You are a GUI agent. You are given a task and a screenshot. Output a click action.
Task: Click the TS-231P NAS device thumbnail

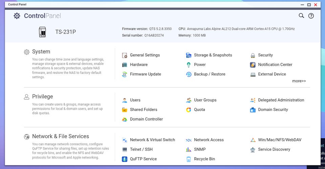click(x=42, y=32)
